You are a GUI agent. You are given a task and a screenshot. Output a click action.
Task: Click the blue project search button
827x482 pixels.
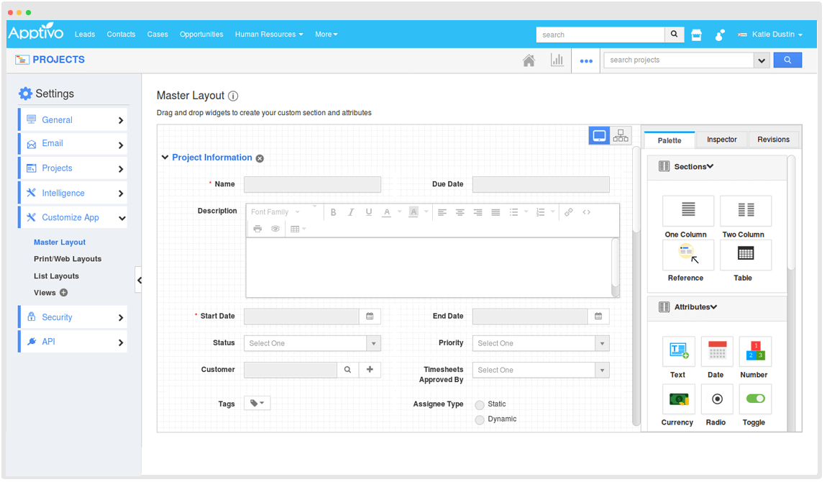coord(787,60)
